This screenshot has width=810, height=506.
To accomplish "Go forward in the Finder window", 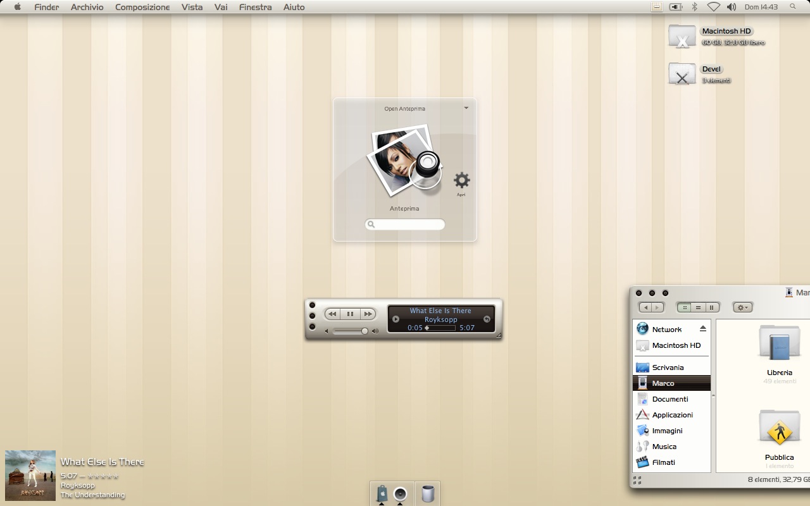I will [x=657, y=307].
